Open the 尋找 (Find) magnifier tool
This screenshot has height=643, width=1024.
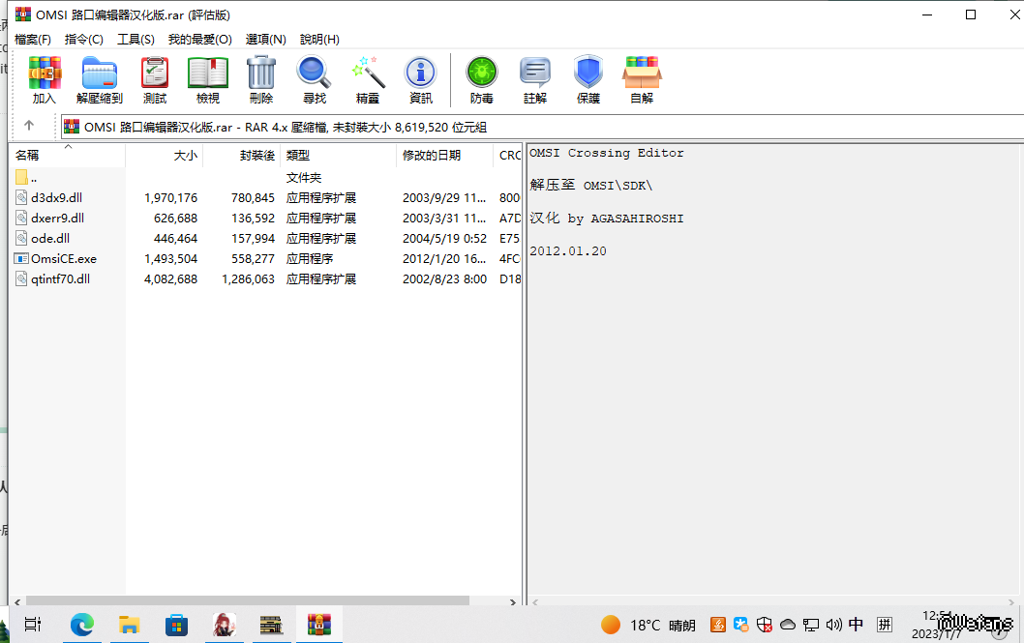(x=315, y=80)
